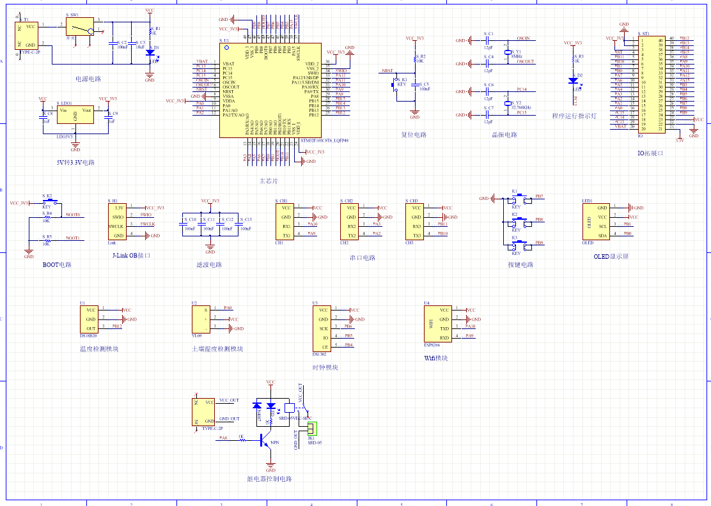711x506 pixels.
Task: Click the NRST net label at reset key
Action: [387, 71]
